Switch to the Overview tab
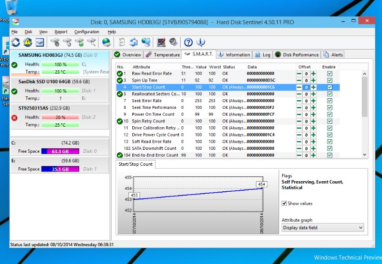Screen dimensions: 382x264 click(127, 55)
